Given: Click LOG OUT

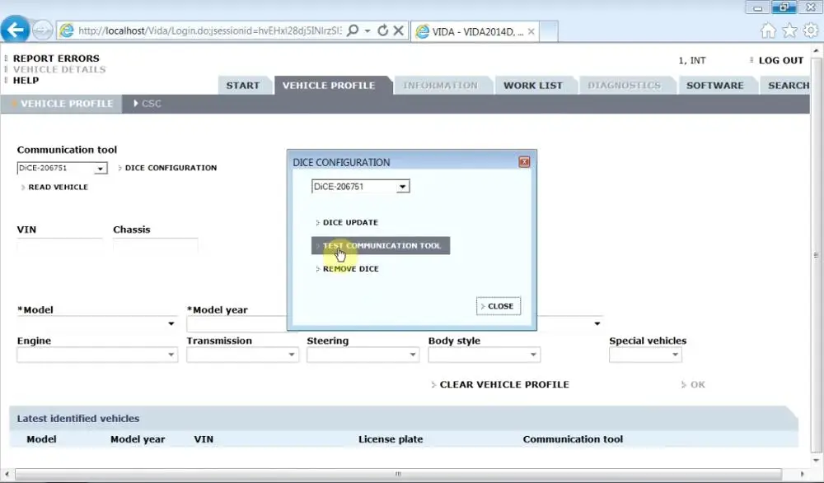Looking at the screenshot, I should click(x=781, y=60).
